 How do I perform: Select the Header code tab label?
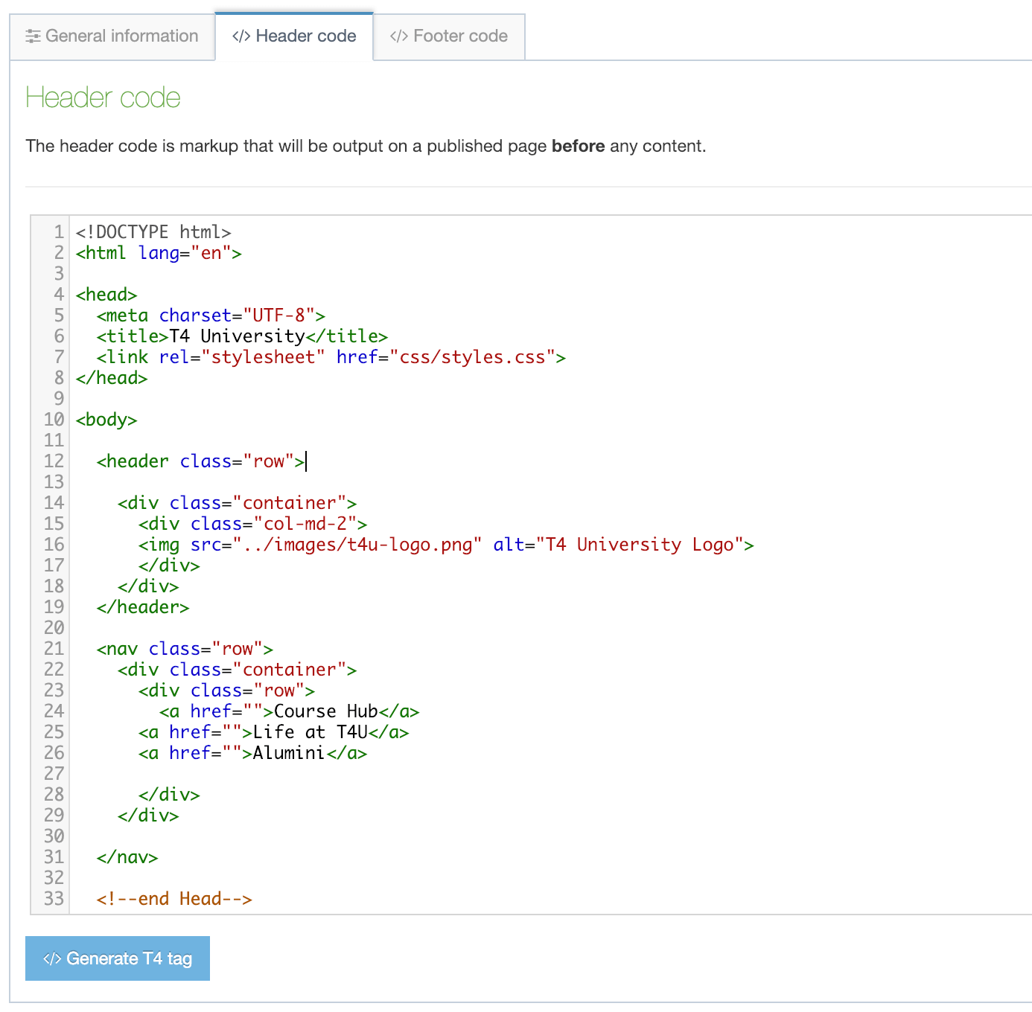305,36
